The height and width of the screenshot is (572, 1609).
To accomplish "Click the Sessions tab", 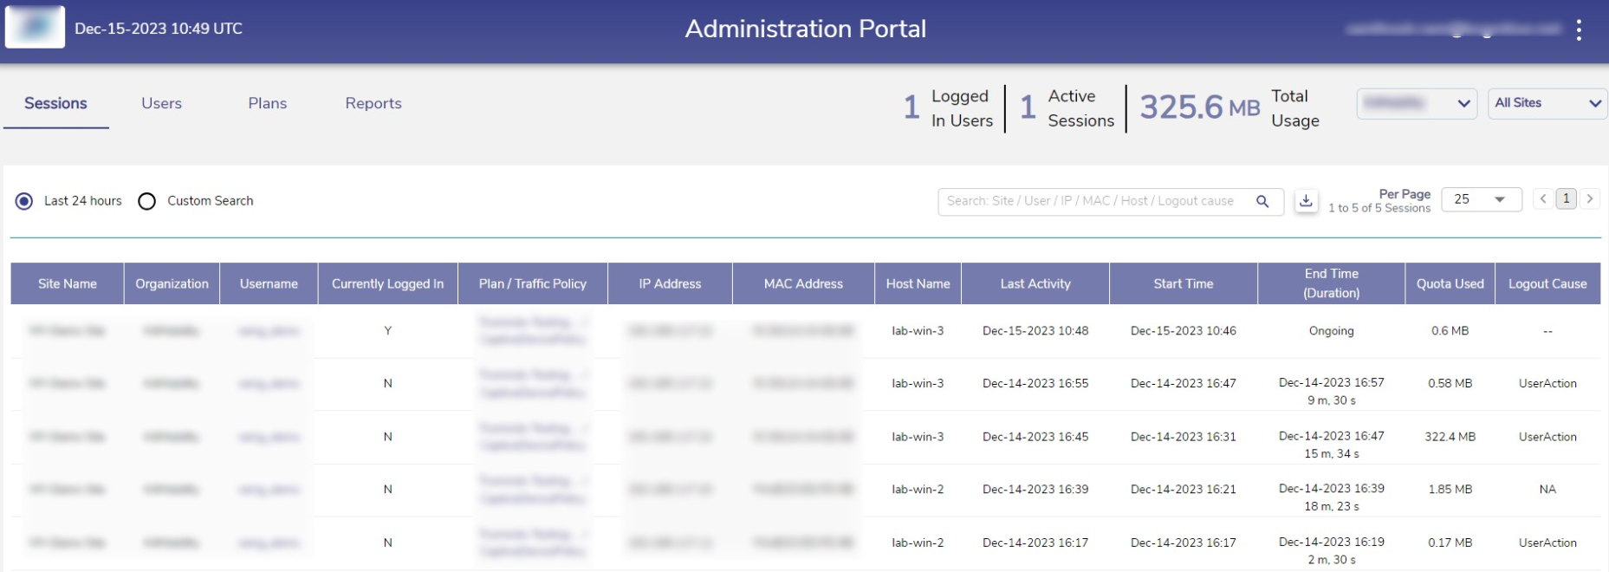I will click(55, 103).
